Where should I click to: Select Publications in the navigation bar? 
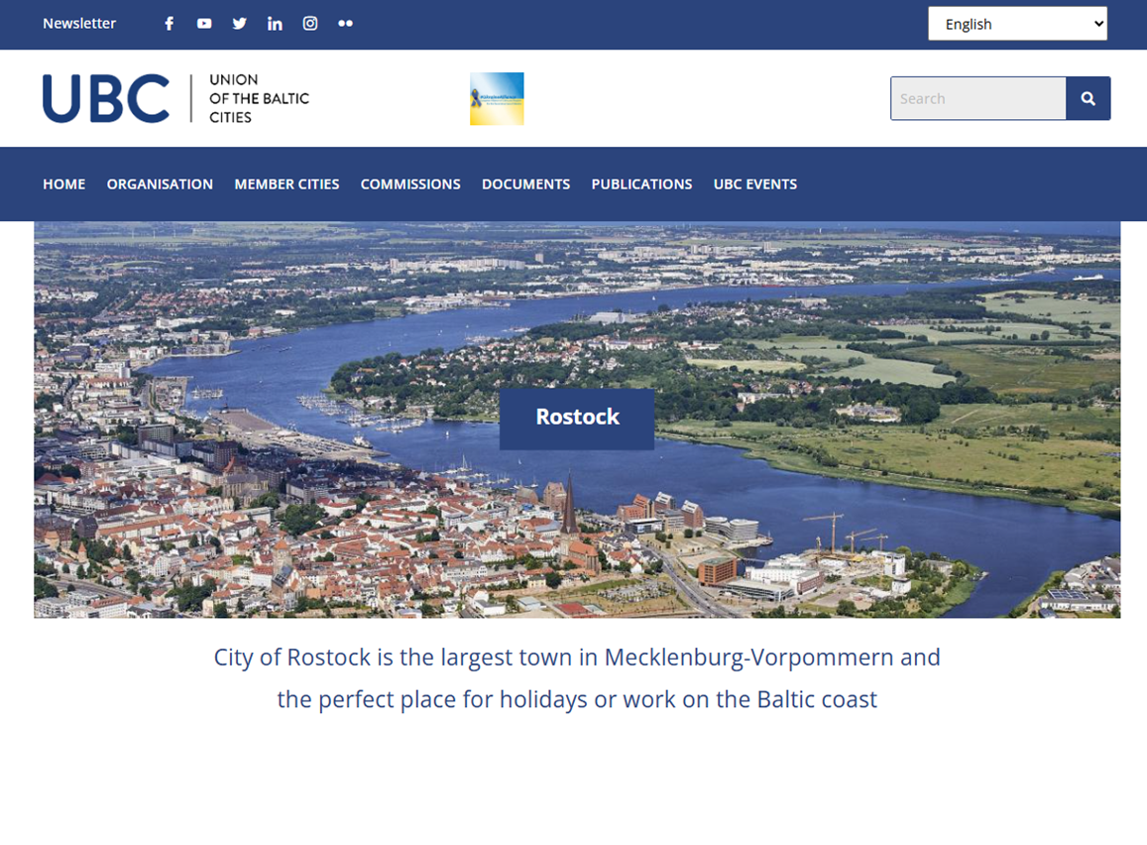pyautogui.click(x=641, y=184)
